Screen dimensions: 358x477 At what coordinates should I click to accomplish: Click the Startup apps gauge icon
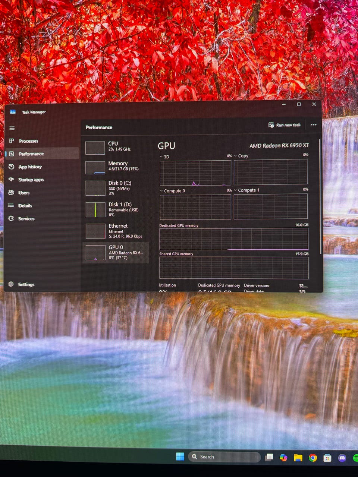coord(12,180)
